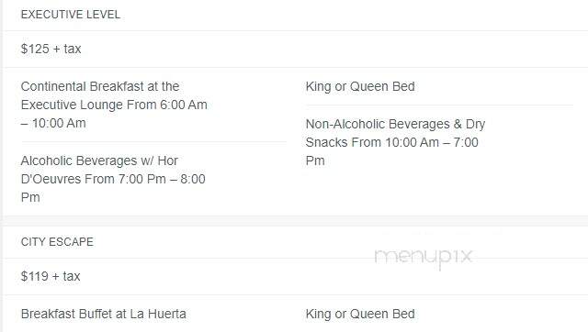Click the Executive Lounge text line
The image size is (588, 332).
(x=114, y=105)
